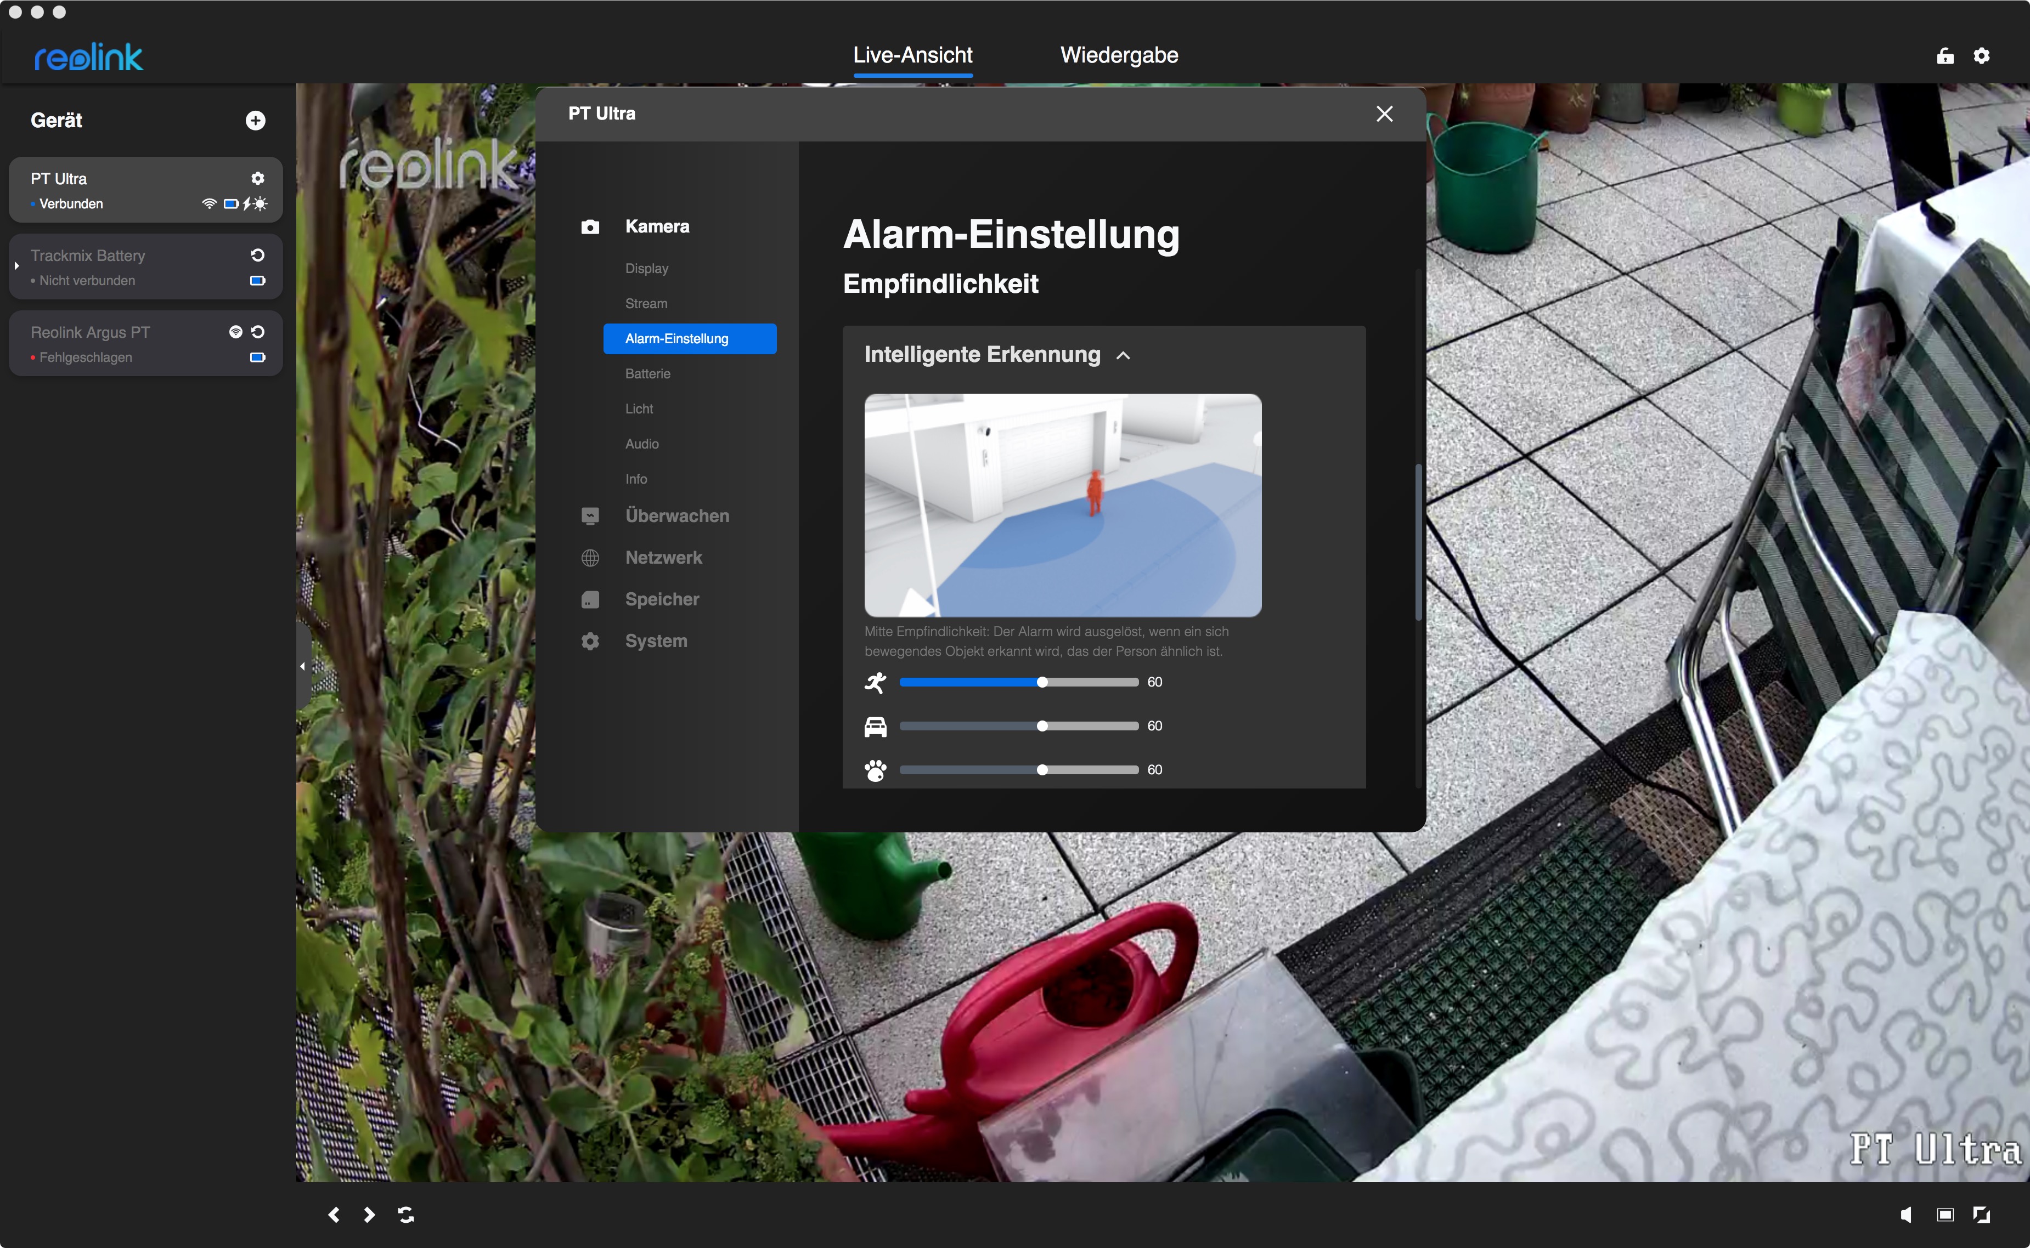This screenshot has width=2030, height=1248.
Task: Expand the Trackmix Battery device entry
Action: click(x=16, y=266)
